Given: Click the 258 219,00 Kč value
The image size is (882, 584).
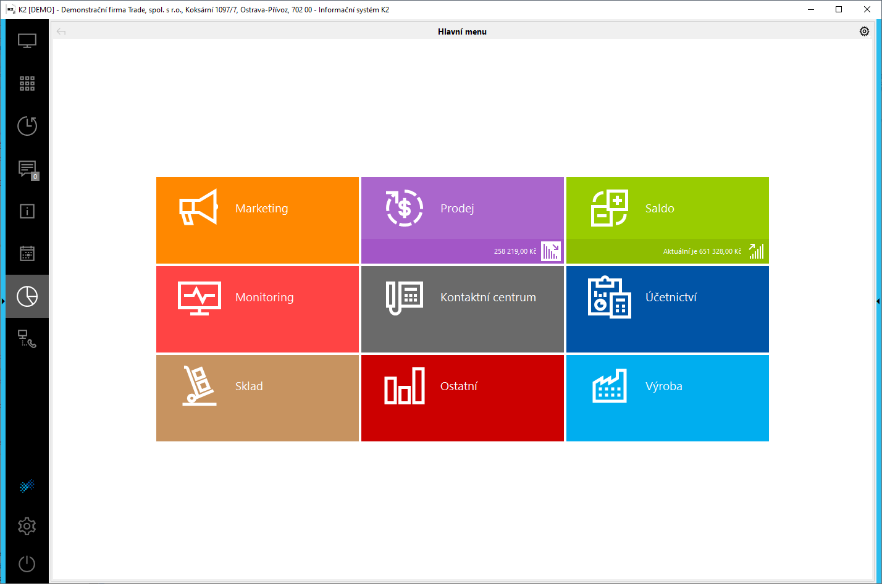Looking at the screenshot, I should [515, 251].
